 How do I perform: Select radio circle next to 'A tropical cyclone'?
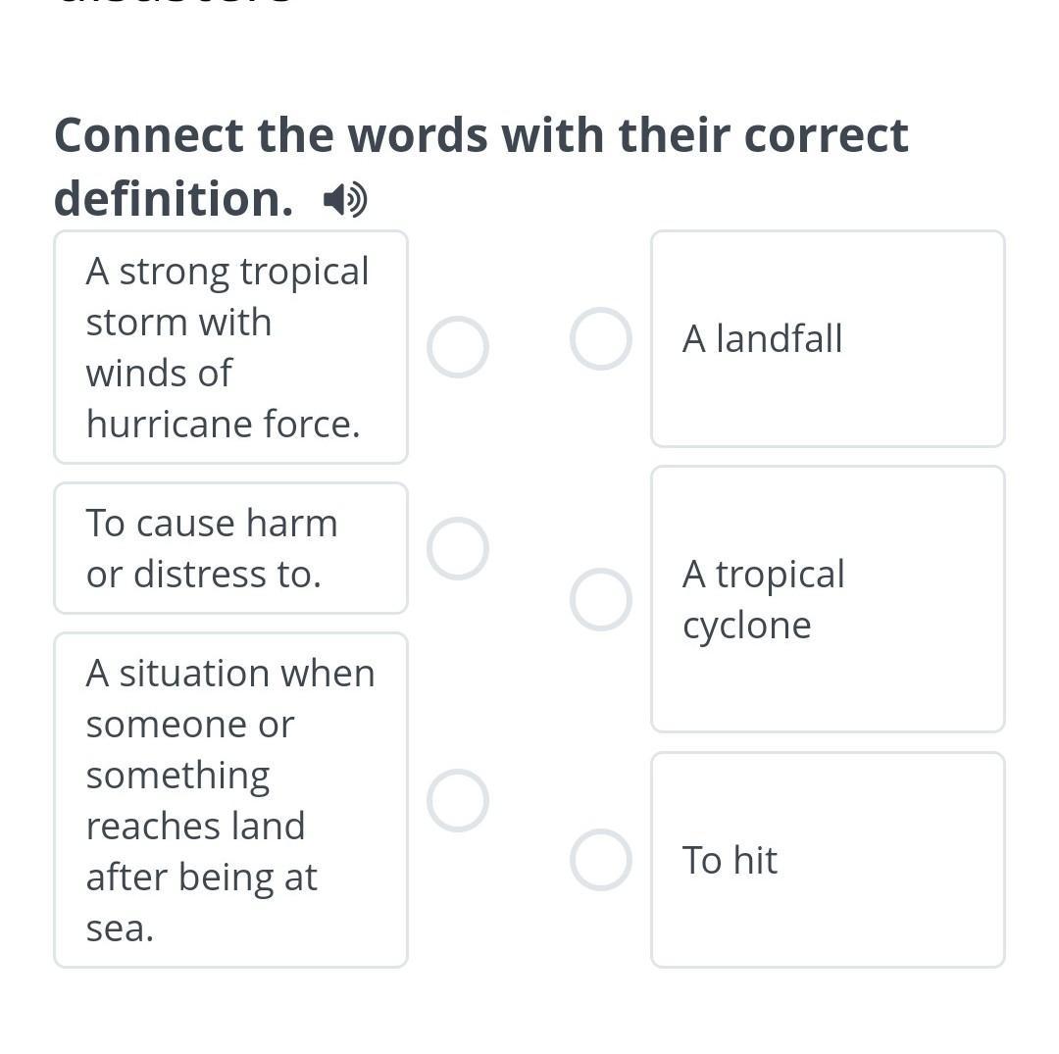pyautogui.click(x=600, y=599)
